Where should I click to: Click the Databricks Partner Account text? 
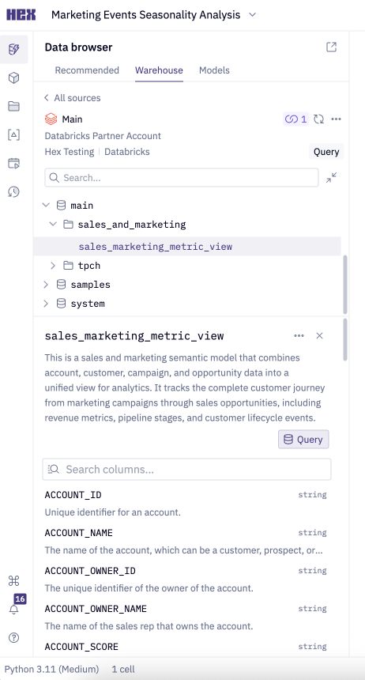tap(103, 136)
